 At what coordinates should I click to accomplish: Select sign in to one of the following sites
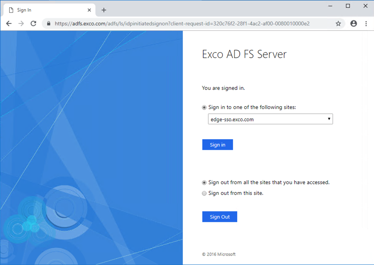[204, 107]
